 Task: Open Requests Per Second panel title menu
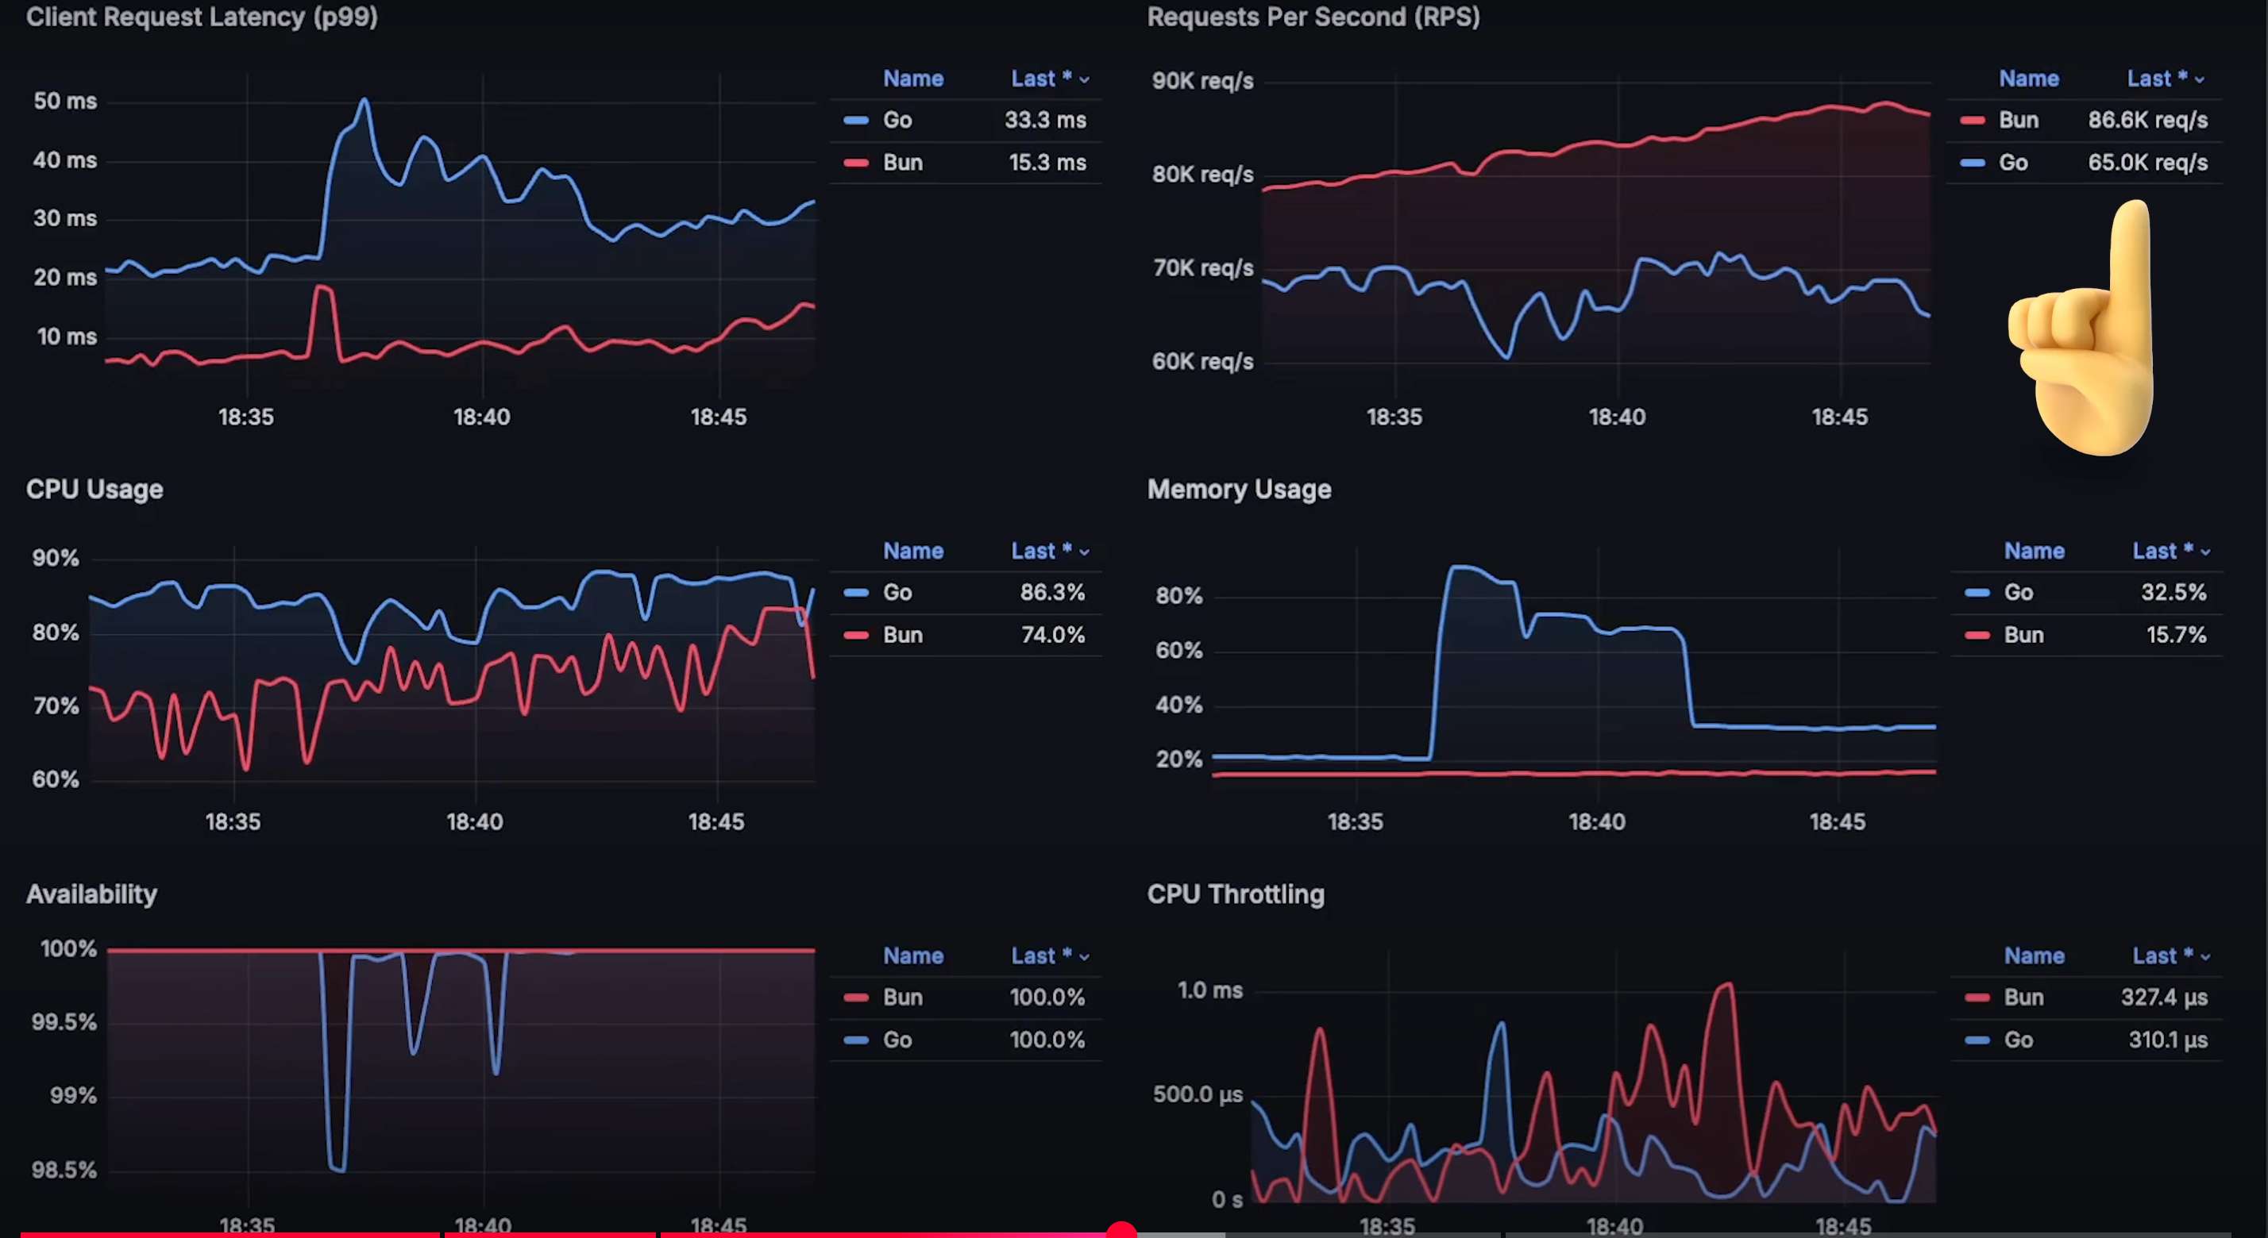1312,17
